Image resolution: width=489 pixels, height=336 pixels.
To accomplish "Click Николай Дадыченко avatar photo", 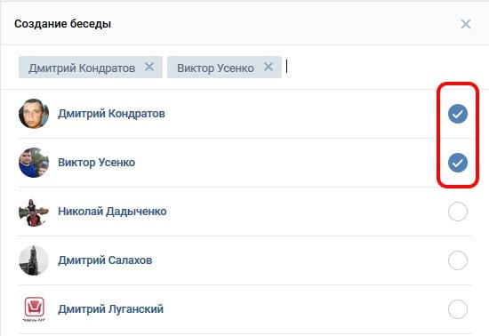I will coord(34,212).
